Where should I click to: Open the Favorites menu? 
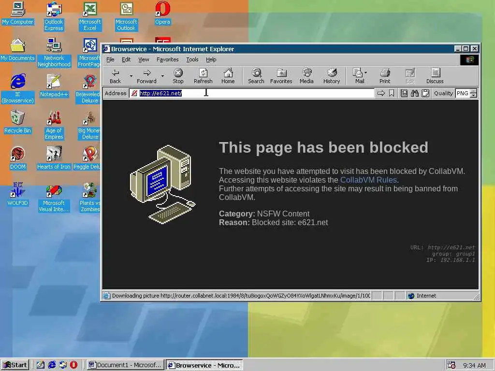point(168,59)
